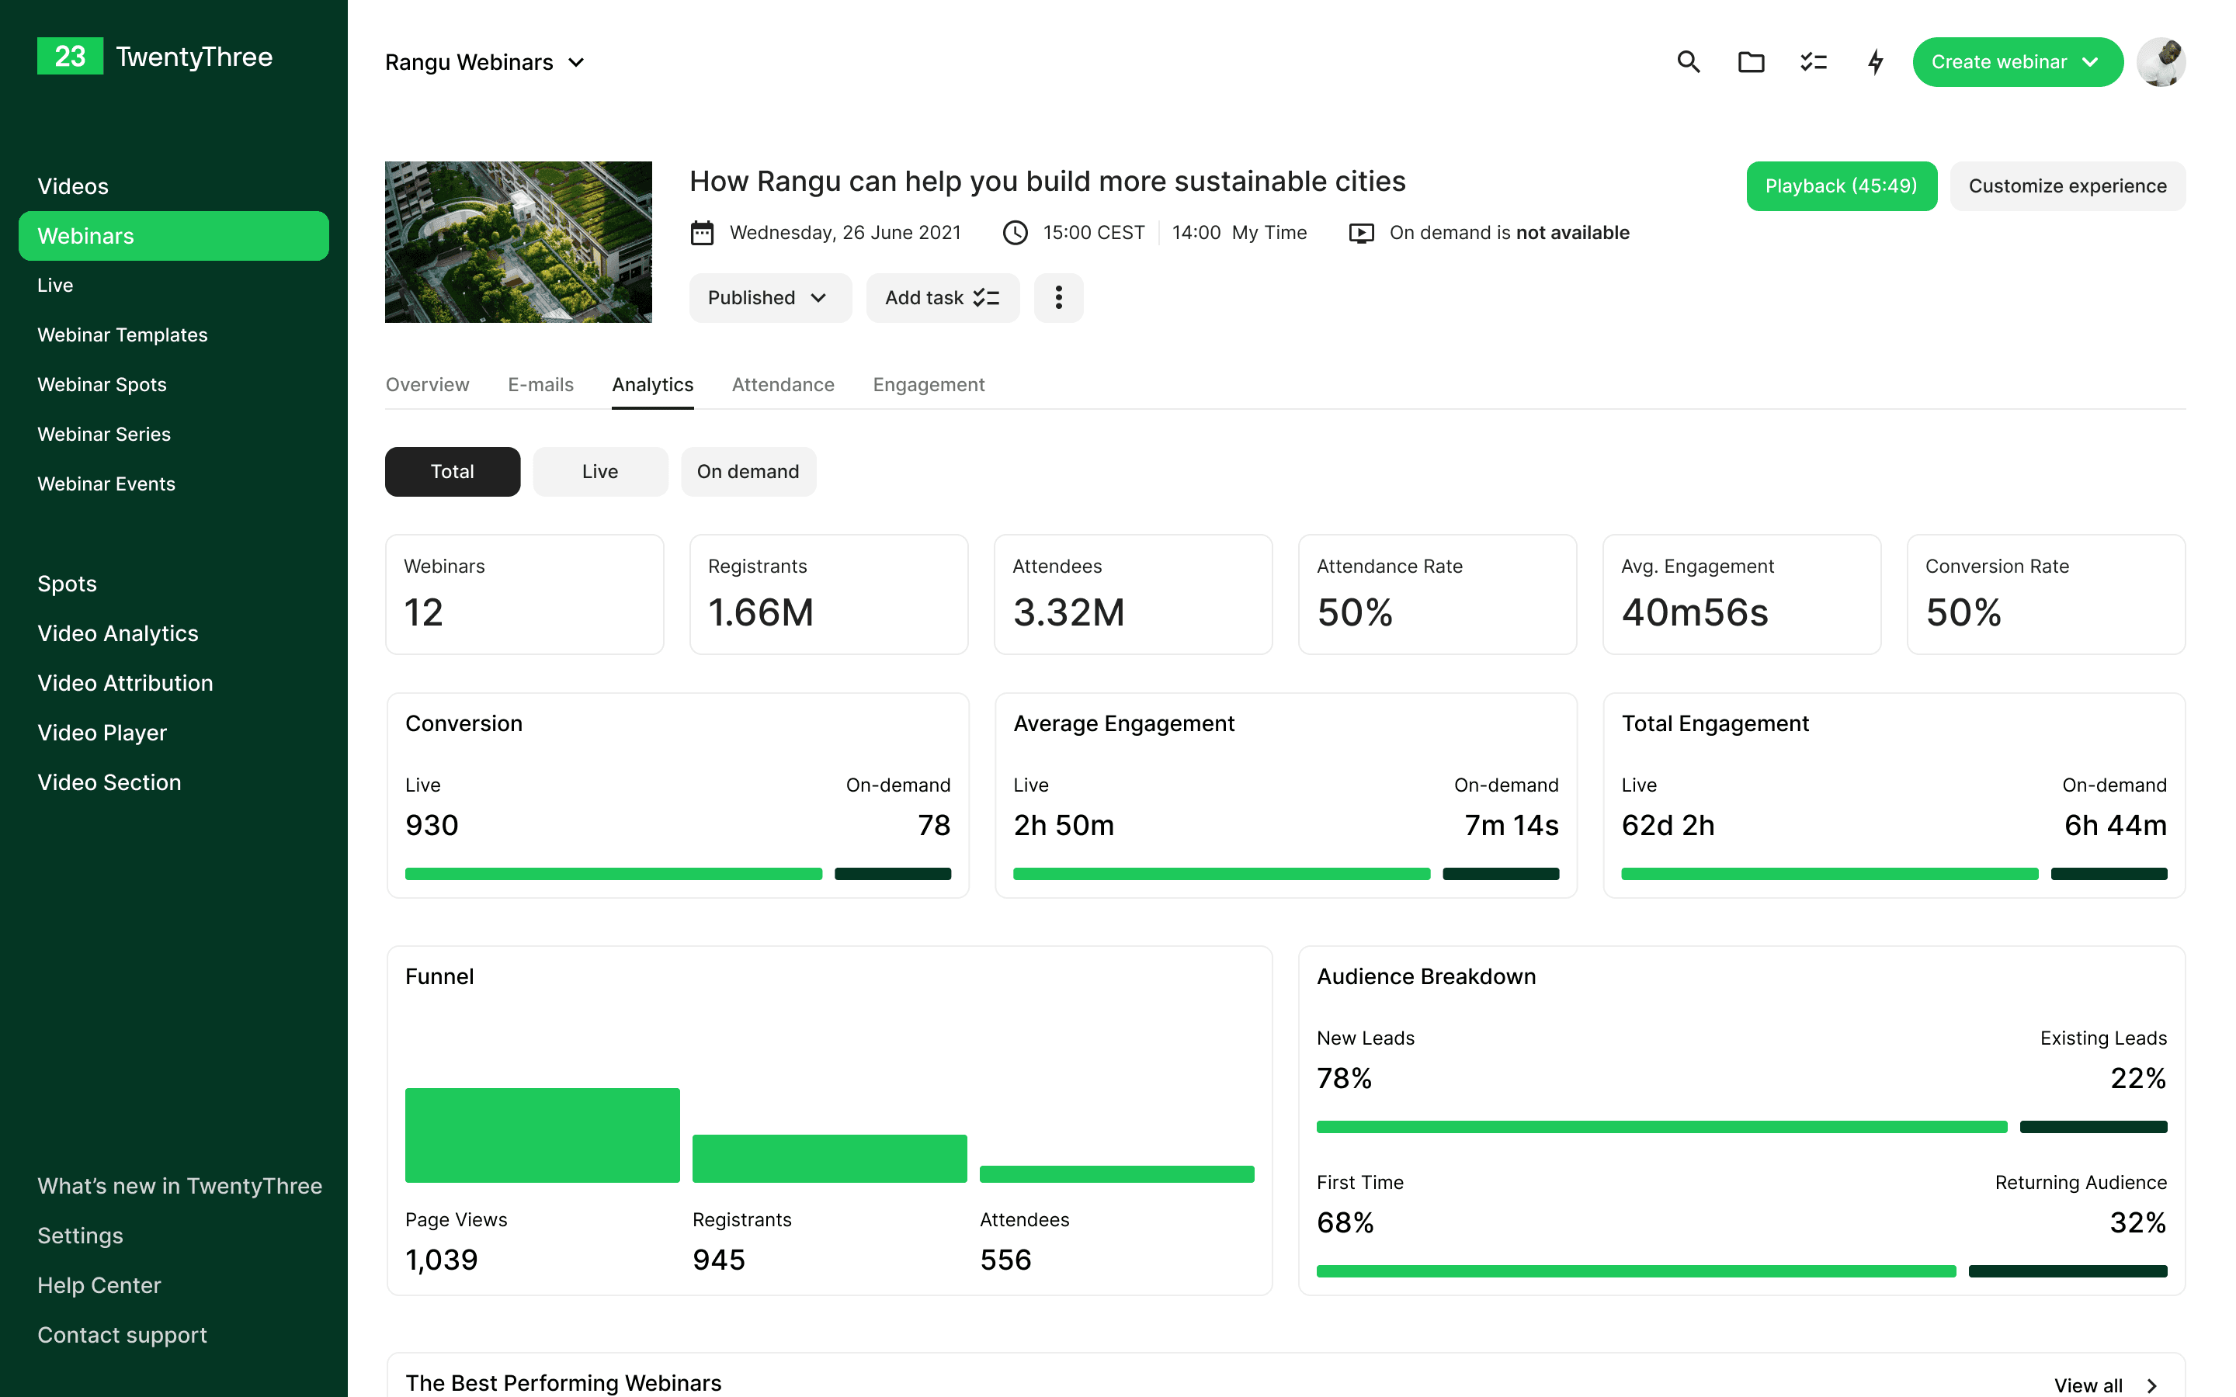This screenshot has width=2236, height=1397.
Task: Open Help Center in the sidebar
Action: (x=99, y=1285)
